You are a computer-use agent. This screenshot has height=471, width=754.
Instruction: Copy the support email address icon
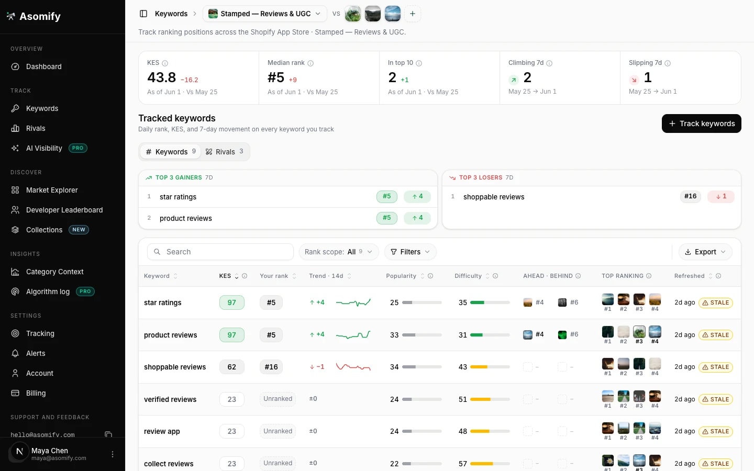(108, 434)
